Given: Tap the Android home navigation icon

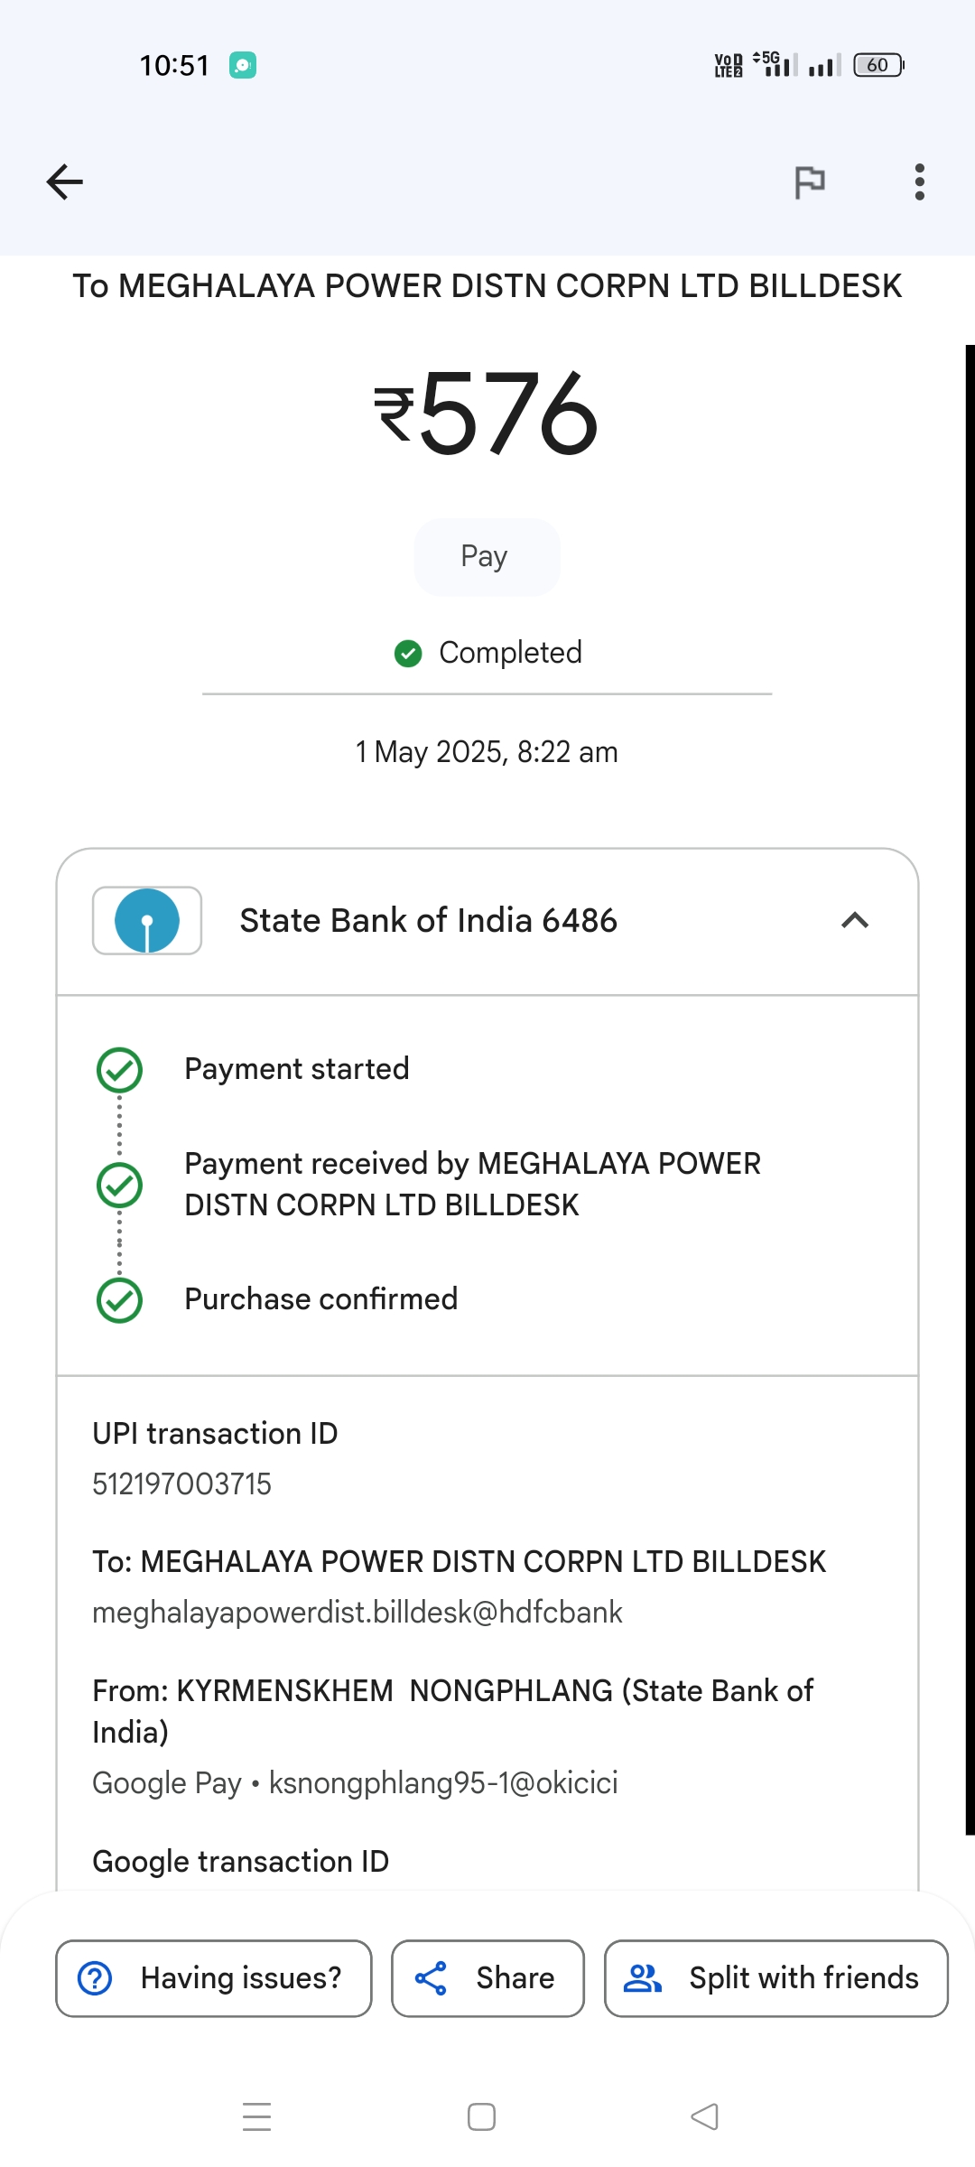Looking at the screenshot, I should click(x=481, y=2116).
